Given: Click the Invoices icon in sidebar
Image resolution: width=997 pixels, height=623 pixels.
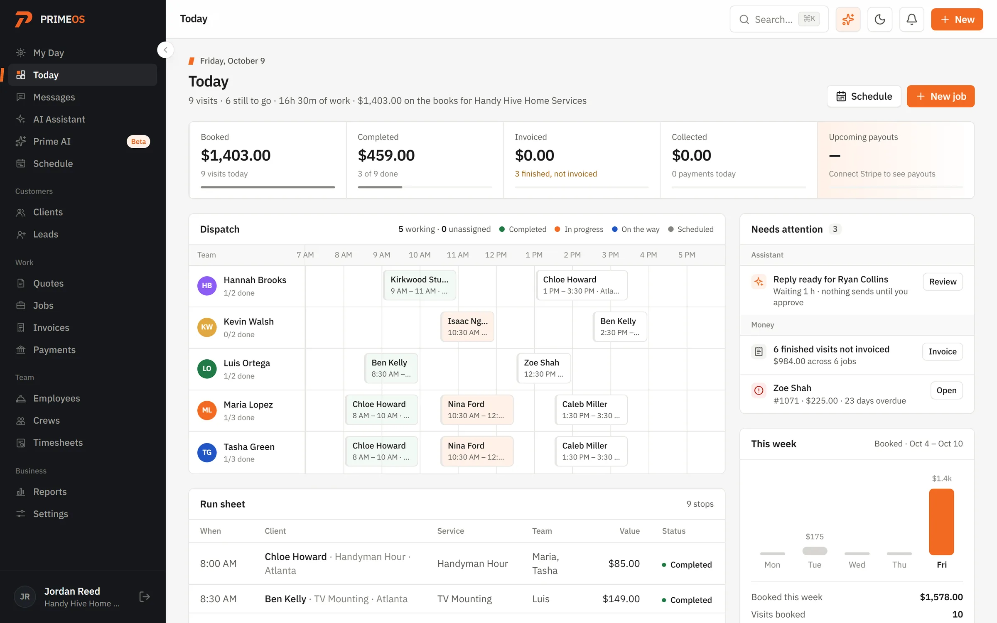Looking at the screenshot, I should (21, 328).
